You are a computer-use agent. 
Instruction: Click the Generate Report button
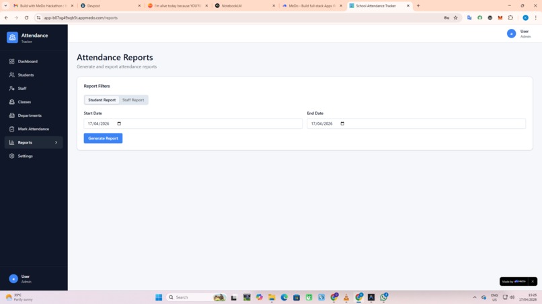point(103,138)
